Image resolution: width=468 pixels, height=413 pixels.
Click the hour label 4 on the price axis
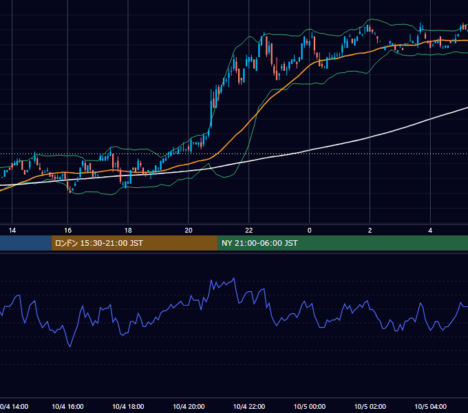pos(430,231)
